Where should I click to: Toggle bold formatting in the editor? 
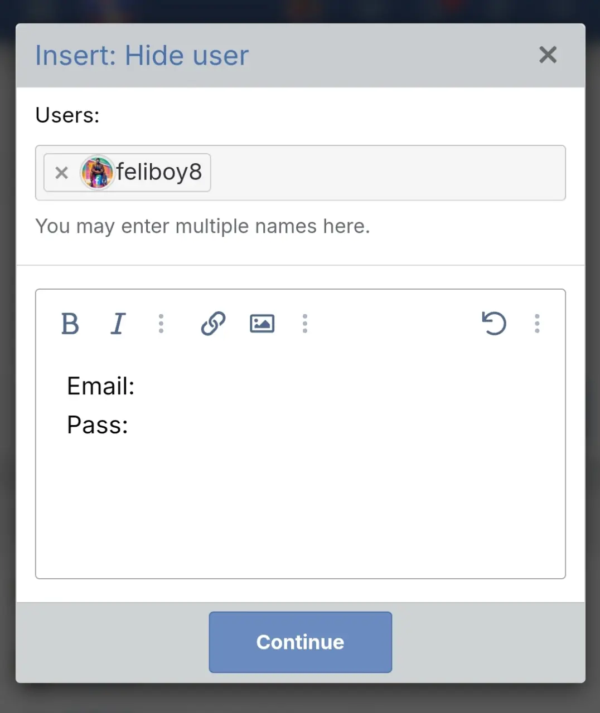pos(70,324)
